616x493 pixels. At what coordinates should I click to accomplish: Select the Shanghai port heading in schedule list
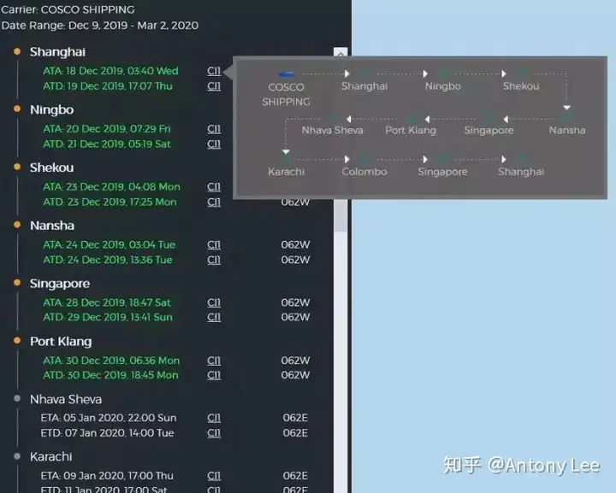[57, 52]
